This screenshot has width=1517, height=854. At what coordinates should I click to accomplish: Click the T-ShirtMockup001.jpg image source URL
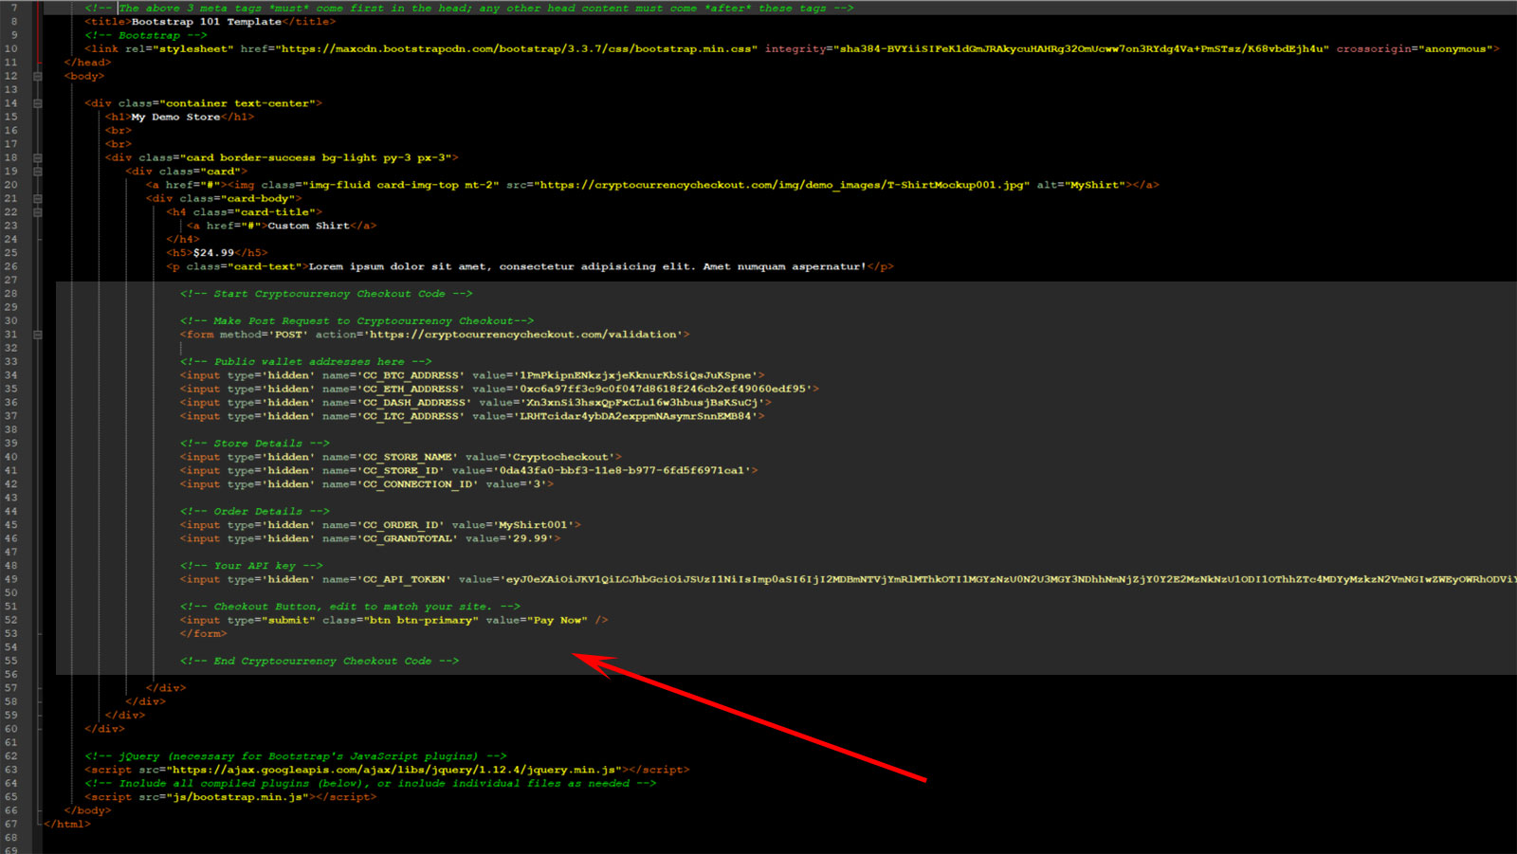[783, 185]
